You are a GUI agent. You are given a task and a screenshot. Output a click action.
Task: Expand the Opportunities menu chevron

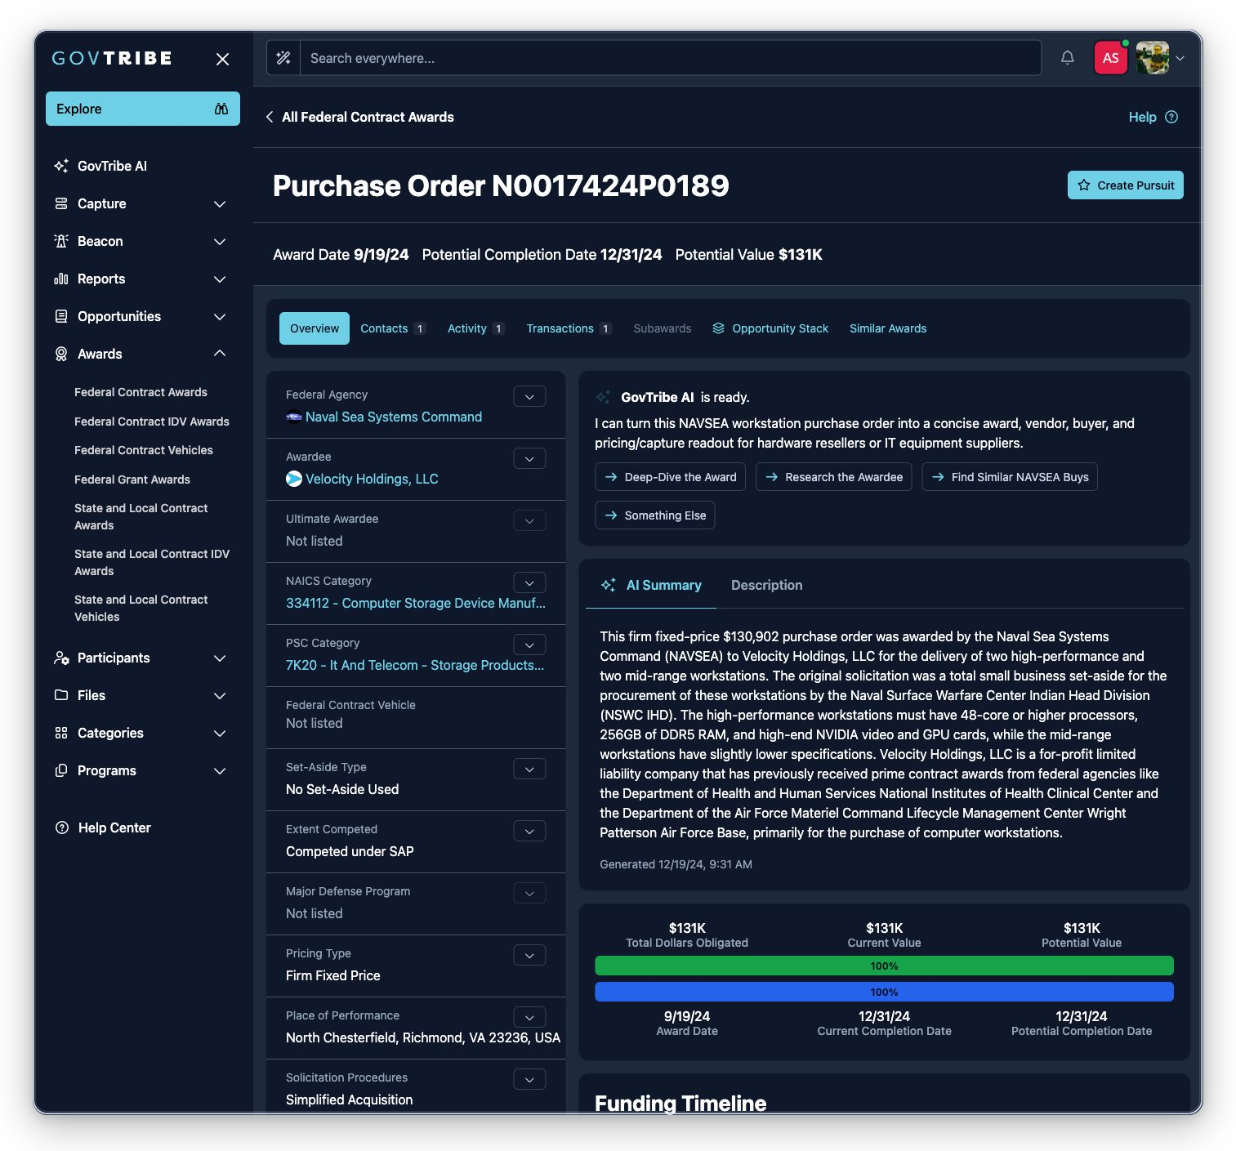(x=220, y=316)
